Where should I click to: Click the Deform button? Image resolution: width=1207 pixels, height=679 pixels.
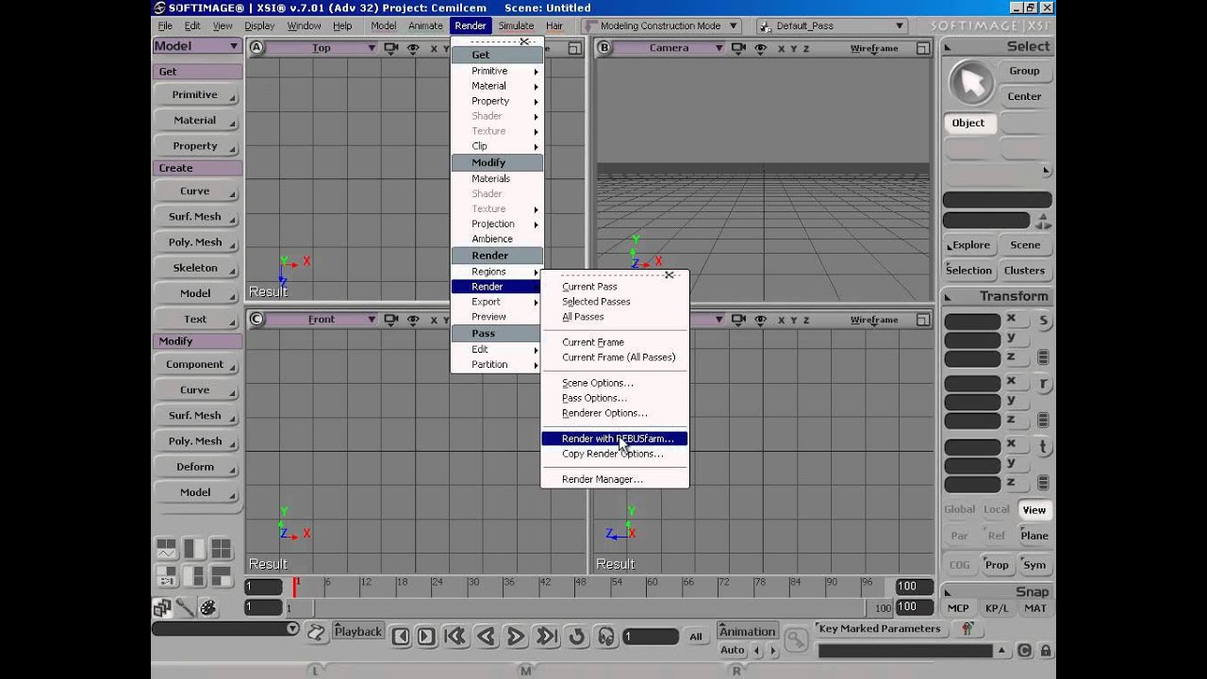tap(196, 467)
